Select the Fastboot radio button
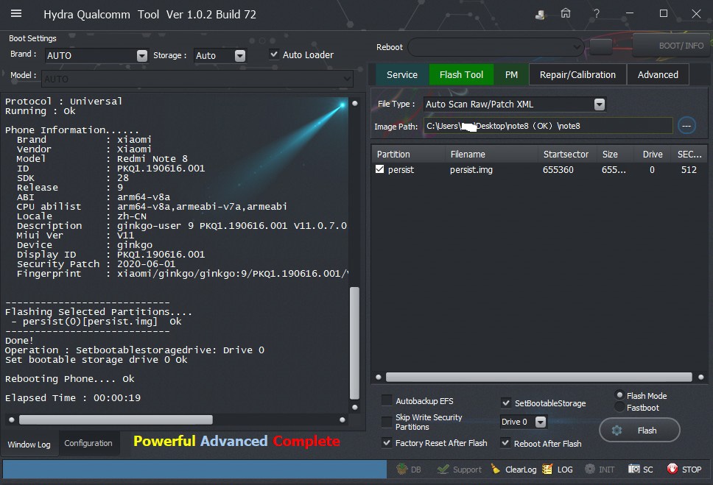The width and height of the screenshot is (713, 485). tap(619, 407)
